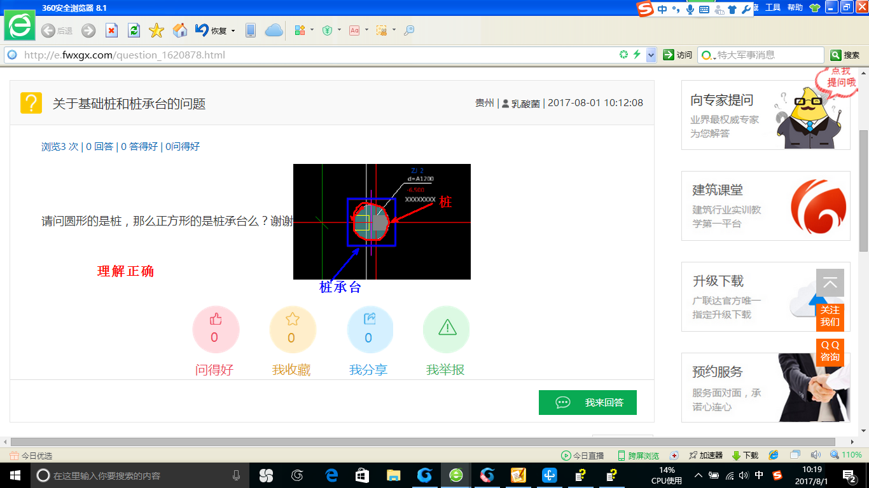
Task: Click the mobile phone toolbar icon
Action: (x=251, y=30)
